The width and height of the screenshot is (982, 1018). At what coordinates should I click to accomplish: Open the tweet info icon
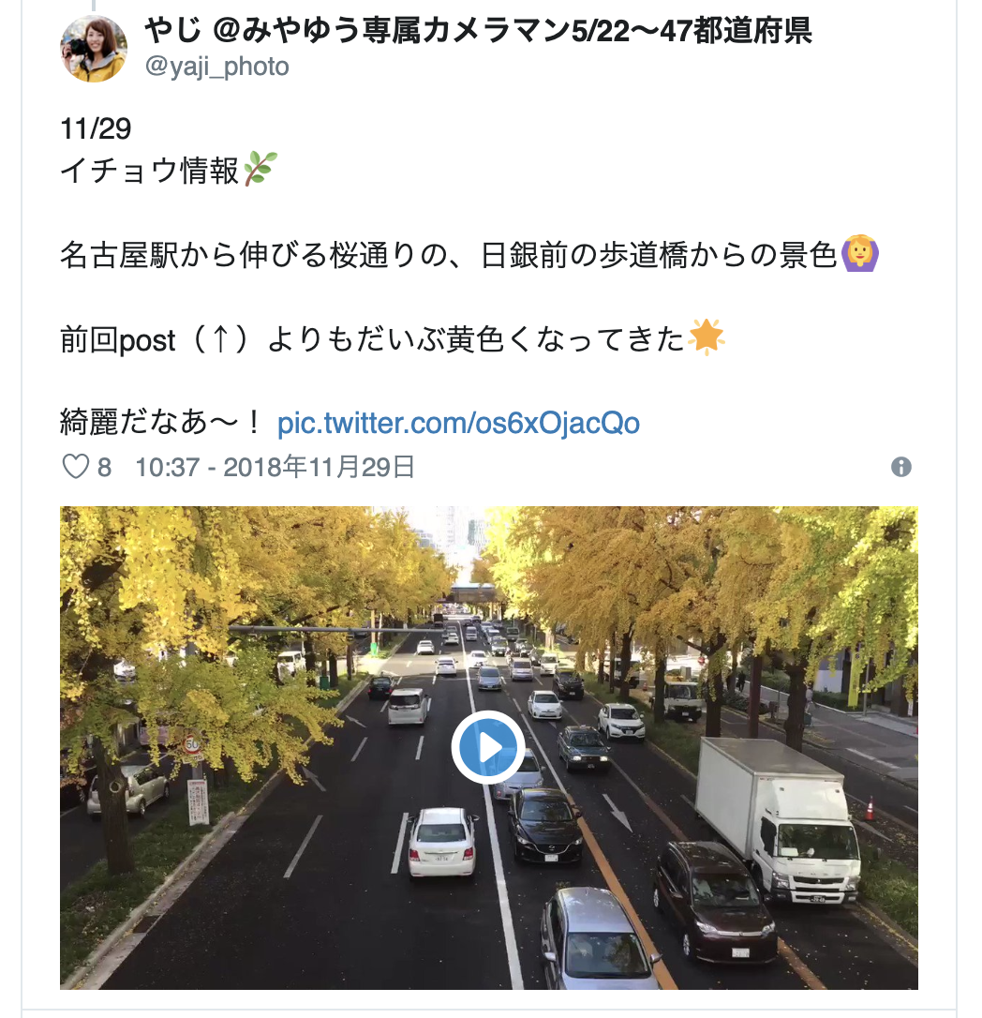click(x=900, y=467)
